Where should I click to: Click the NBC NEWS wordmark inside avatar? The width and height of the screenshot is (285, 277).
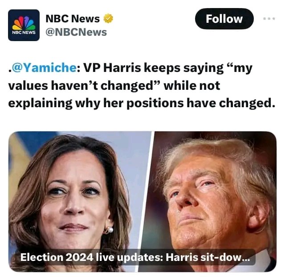pos(24,33)
